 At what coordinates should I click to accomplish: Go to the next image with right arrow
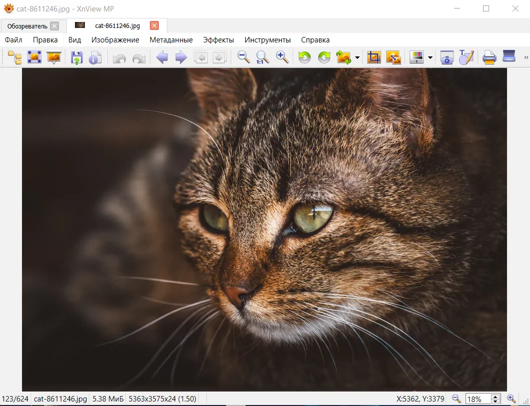[x=181, y=57]
